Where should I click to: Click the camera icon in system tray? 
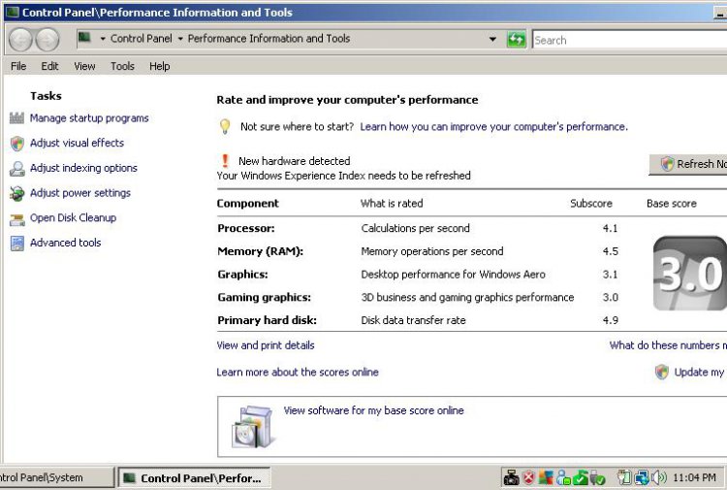pyautogui.click(x=512, y=477)
